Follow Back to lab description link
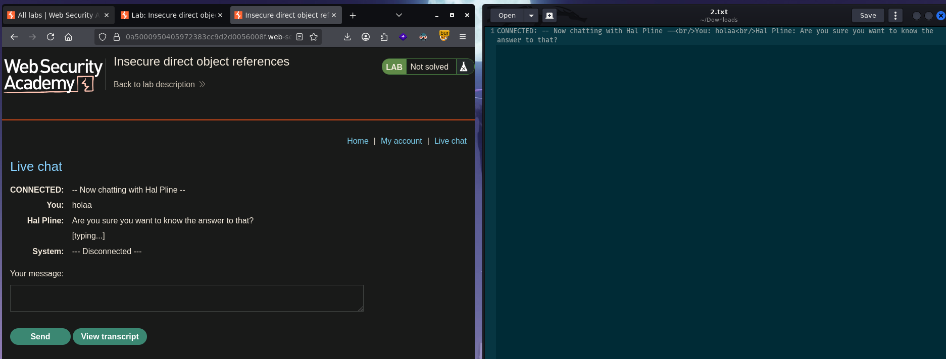 point(160,84)
